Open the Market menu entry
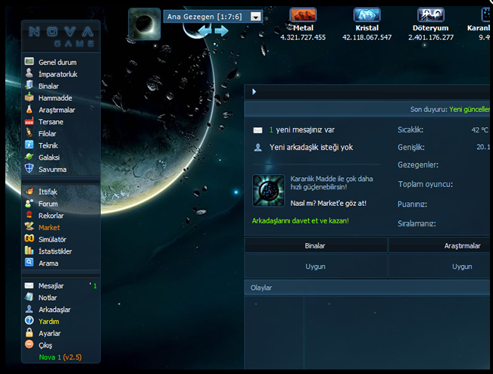 pyautogui.click(x=49, y=227)
